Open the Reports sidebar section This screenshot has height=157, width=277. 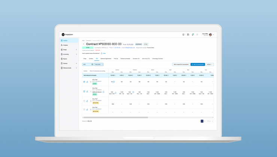point(69,59)
